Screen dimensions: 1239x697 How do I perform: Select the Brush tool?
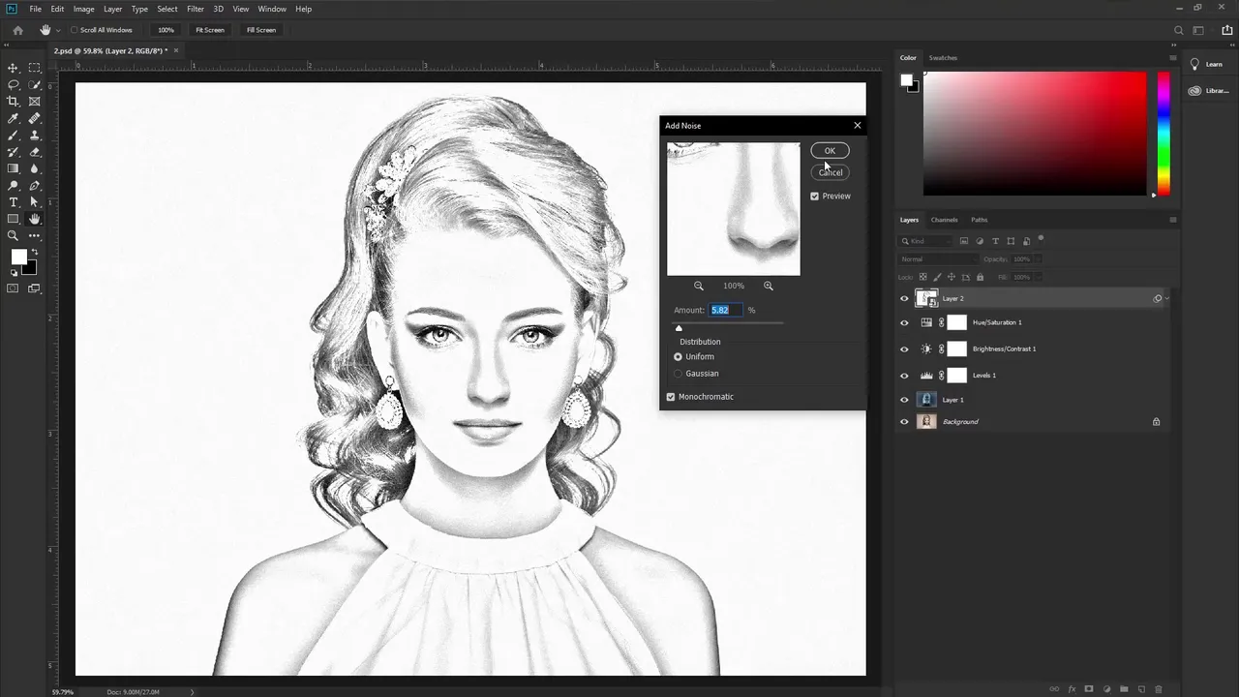pos(13,135)
